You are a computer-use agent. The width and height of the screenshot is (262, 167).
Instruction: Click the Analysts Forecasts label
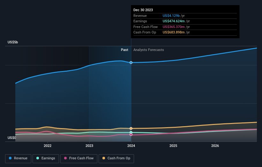tap(148, 50)
